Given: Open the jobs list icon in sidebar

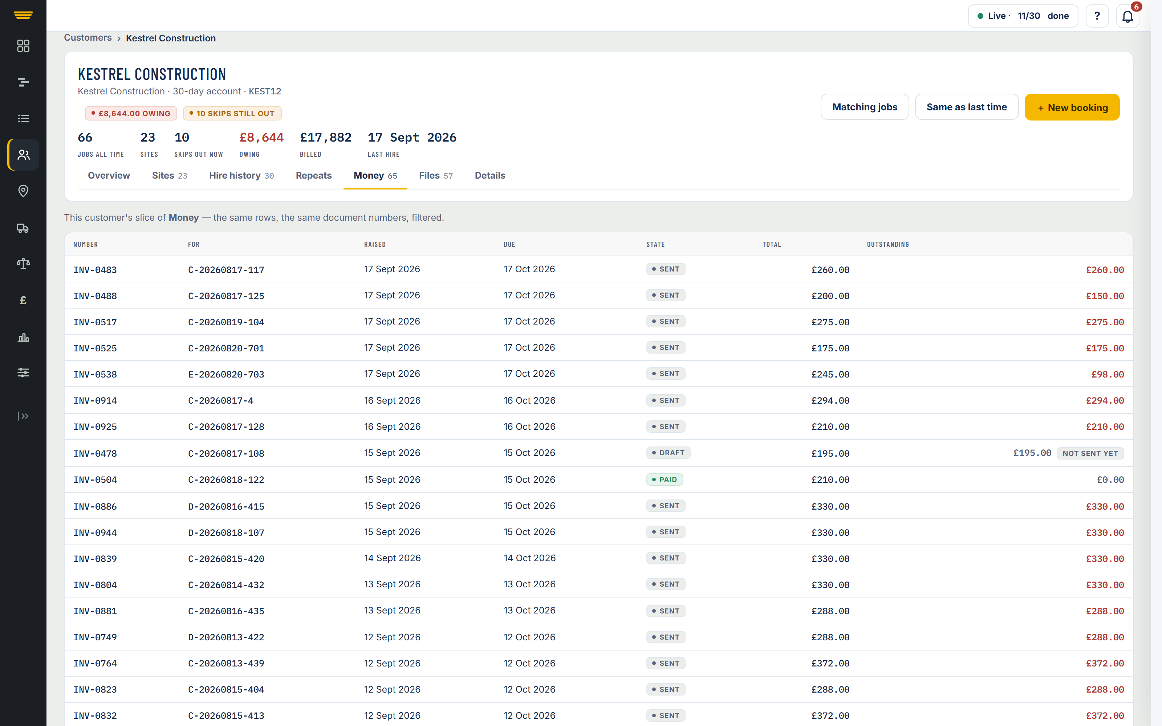Looking at the screenshot, I should click(23, 118).
